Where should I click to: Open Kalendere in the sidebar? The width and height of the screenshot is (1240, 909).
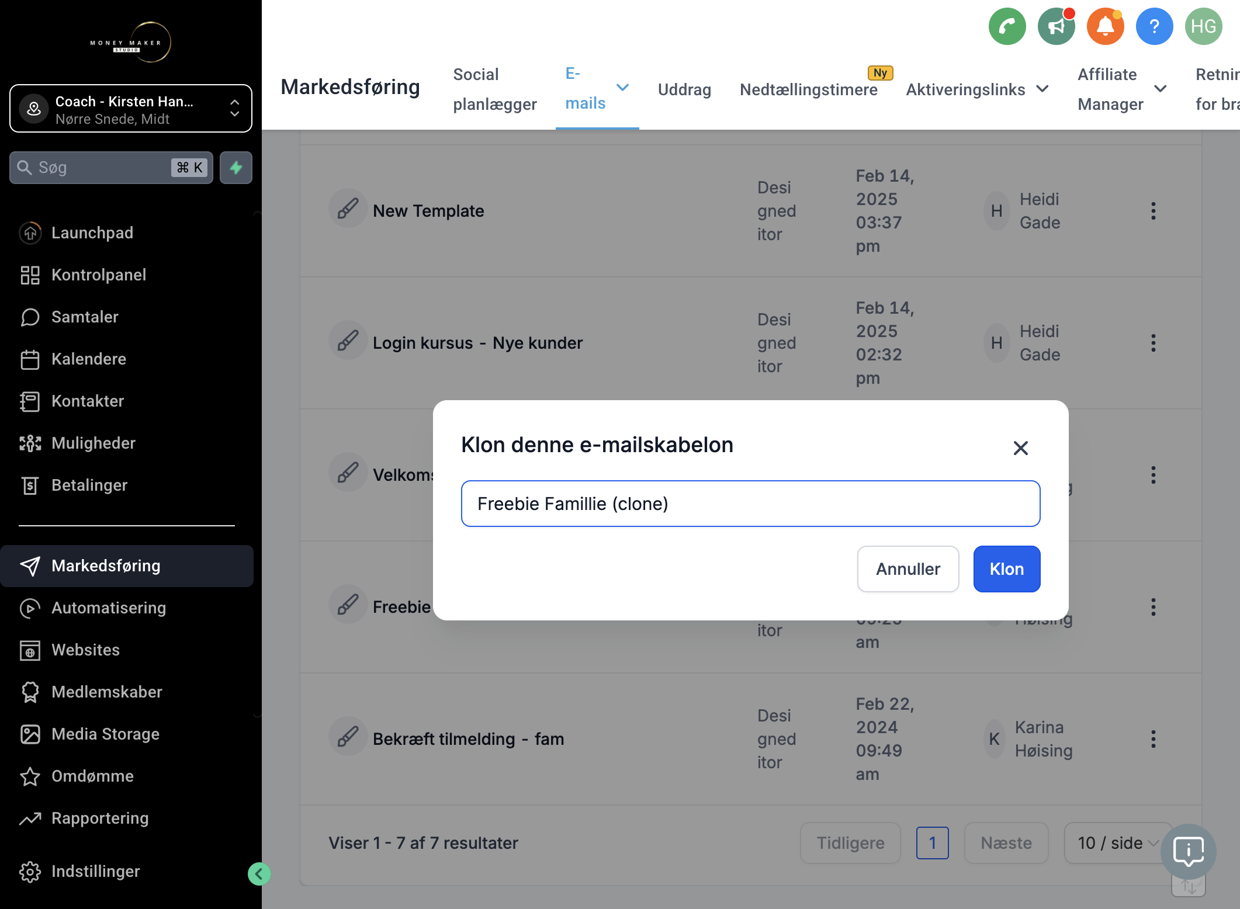pos(127,359)
